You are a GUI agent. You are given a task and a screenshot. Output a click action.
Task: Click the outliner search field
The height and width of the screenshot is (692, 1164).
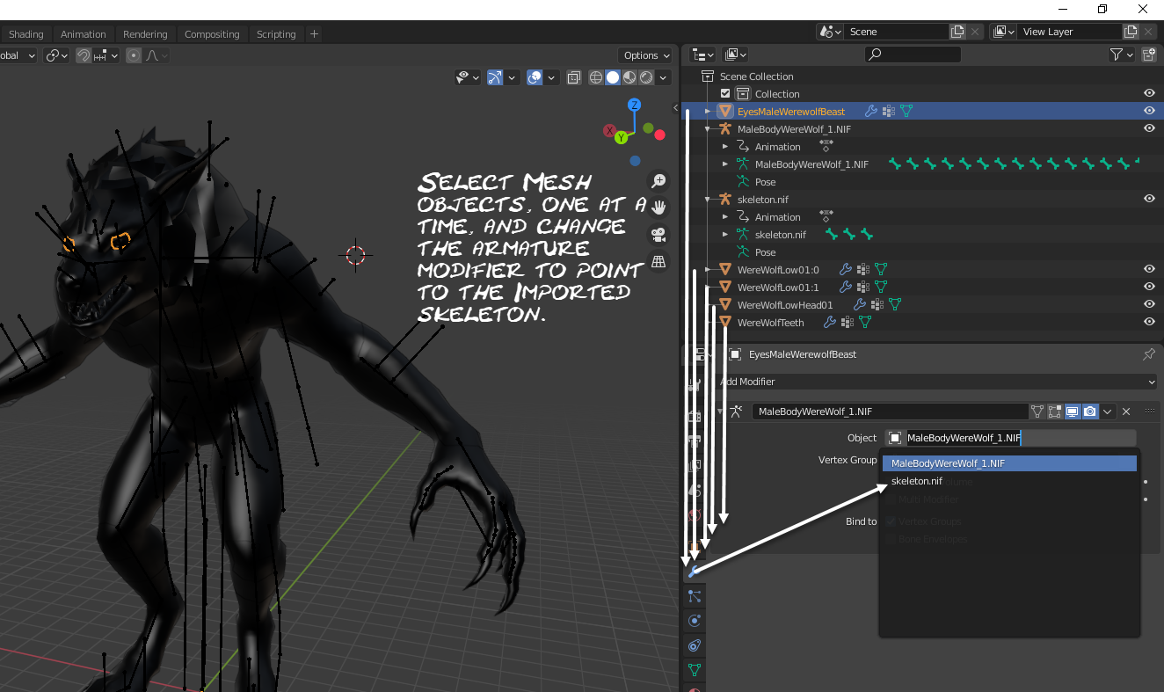pos(914,55)
